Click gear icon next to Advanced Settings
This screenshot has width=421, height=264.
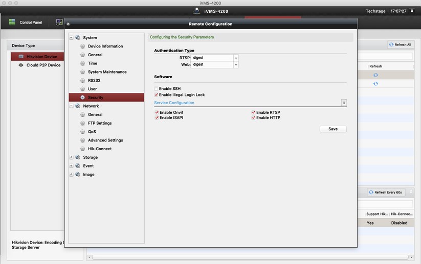point(83,140)
